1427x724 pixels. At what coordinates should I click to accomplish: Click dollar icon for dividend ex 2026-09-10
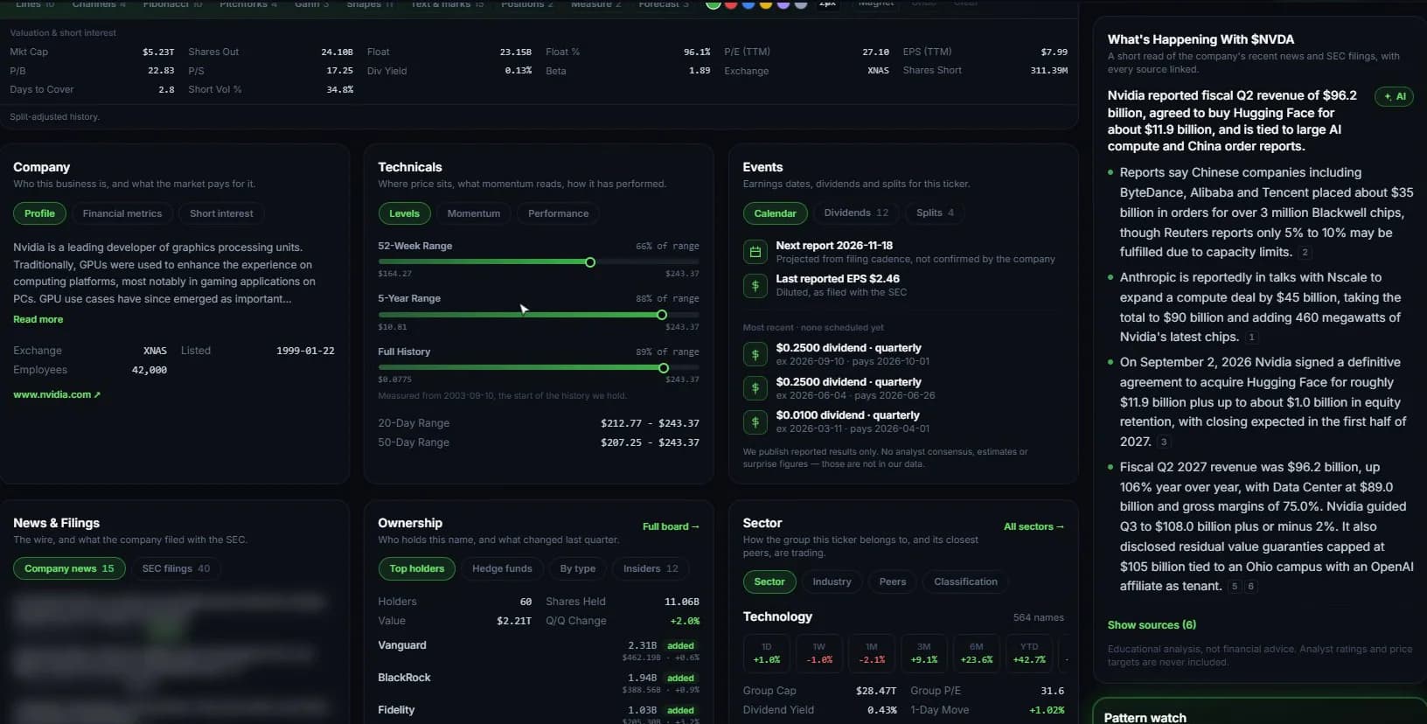click(755, 354)
